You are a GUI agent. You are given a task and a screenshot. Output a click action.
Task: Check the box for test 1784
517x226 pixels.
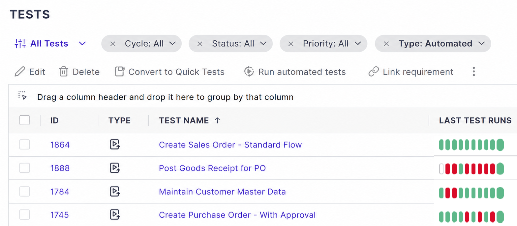tap(24, 192)
